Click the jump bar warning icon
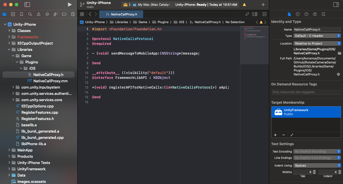 [261, 22]
